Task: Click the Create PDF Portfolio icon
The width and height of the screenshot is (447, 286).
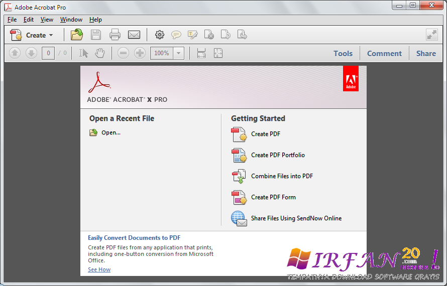Action: click(239, 155)
